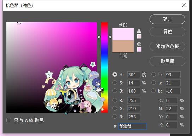
Task: Click the web-safe color cube icon
Action: click(x=139, y=44)
